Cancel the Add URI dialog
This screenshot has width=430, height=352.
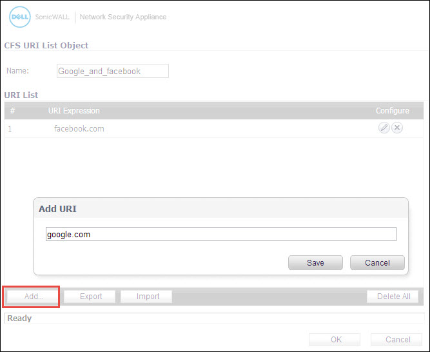[377, 262]
